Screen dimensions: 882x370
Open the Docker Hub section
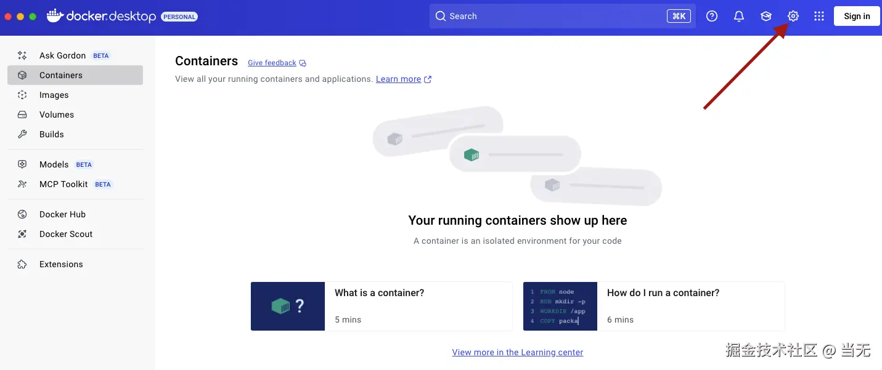pyautogui.click(x=62, y=214)
